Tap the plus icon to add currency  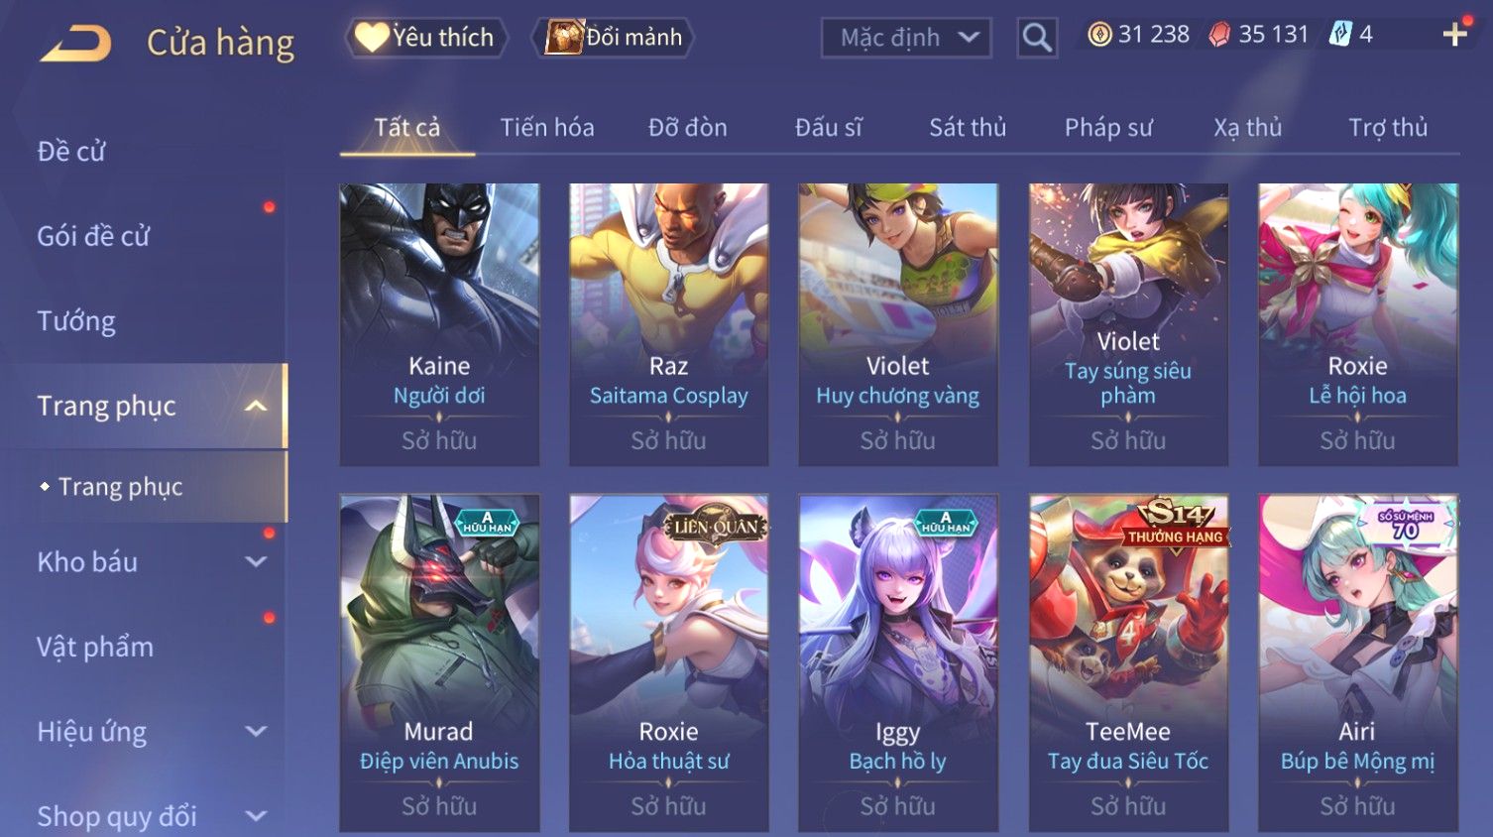[1454, 35]
